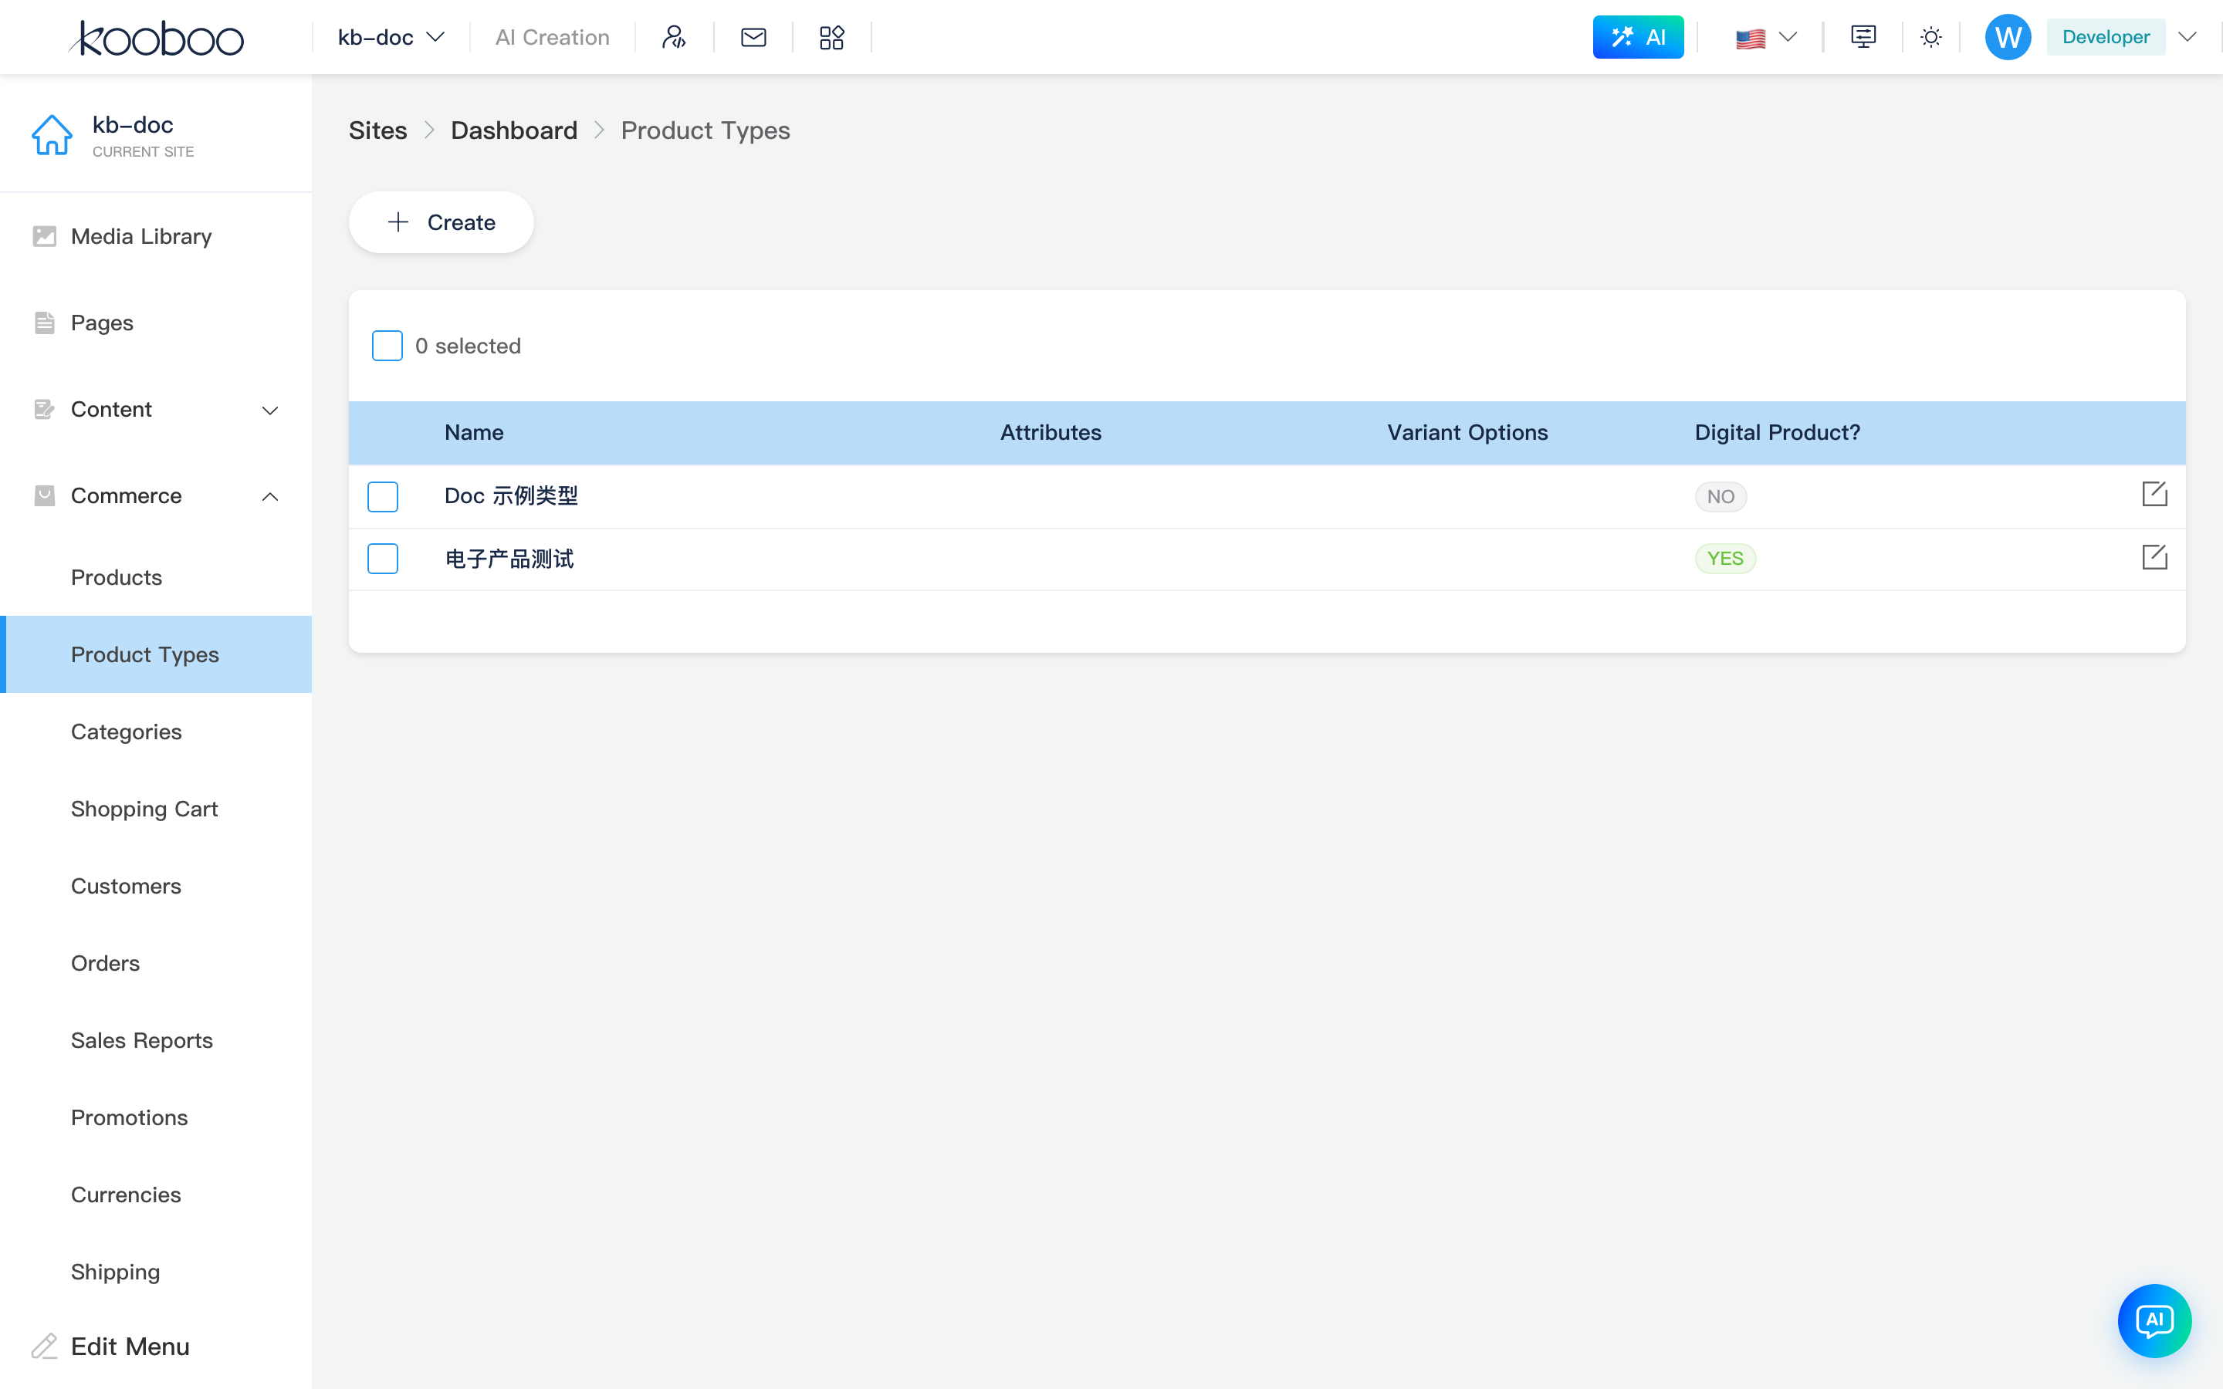Click the Doc 示例类型 name
Viewport: 2223px width, 1389px height.
click(511, 496)
